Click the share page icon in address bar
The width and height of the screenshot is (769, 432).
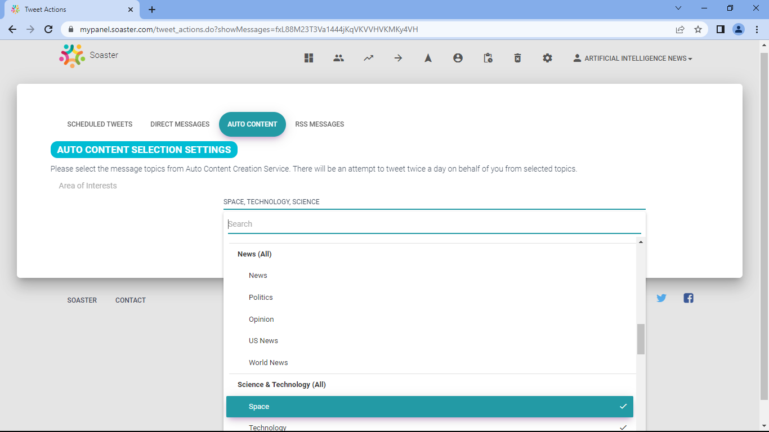coord(680,29)
